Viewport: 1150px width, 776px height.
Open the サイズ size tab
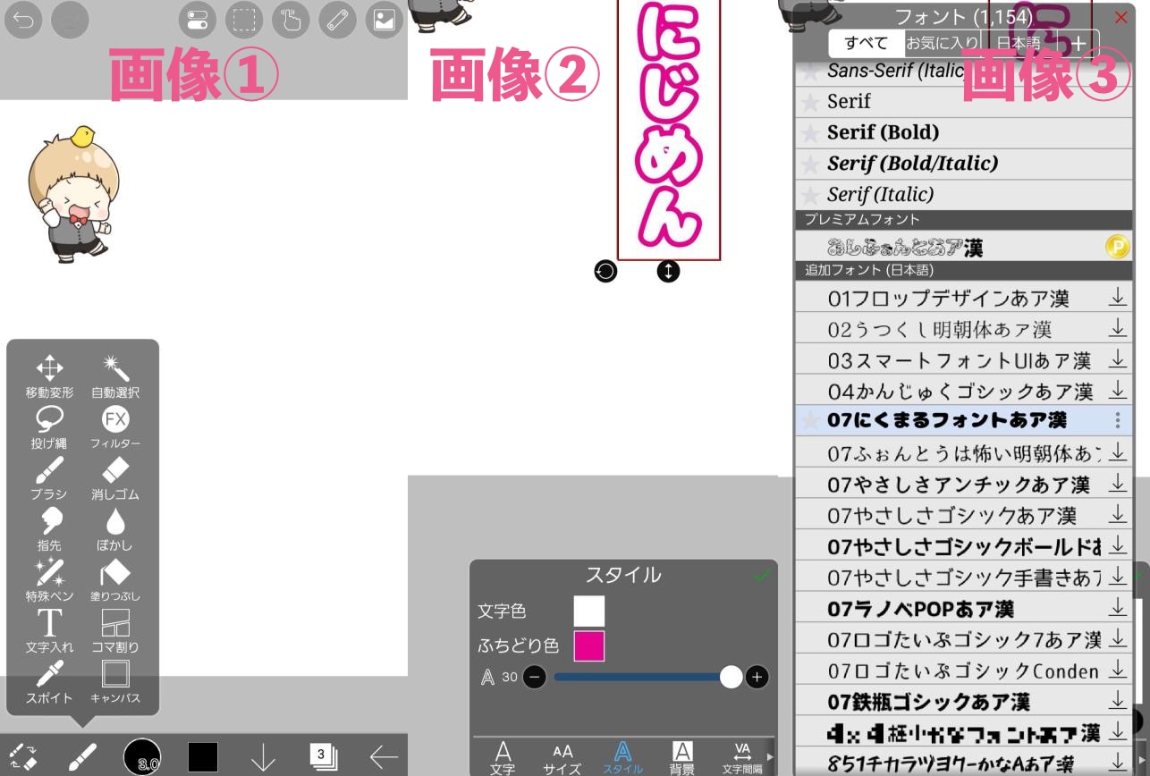pyautogui.click(x=562, y=756)
